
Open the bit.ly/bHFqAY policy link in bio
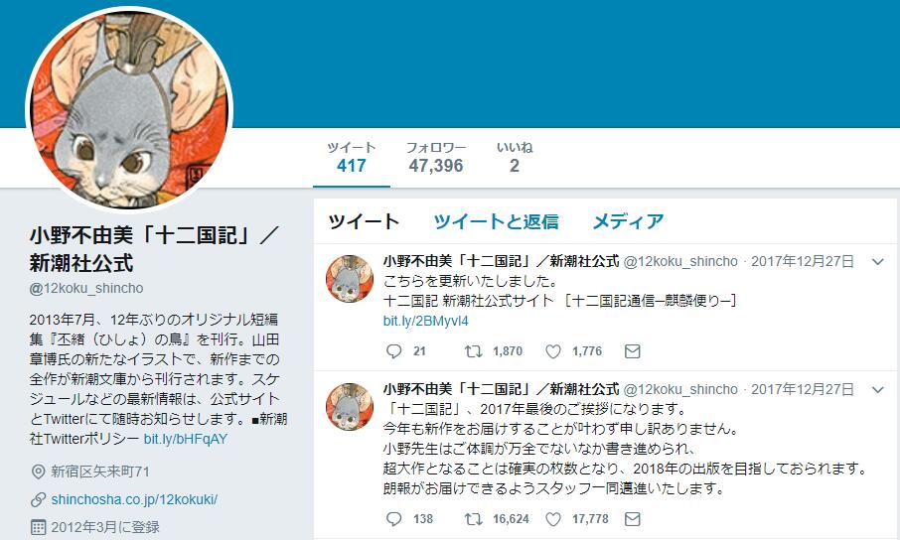point(186,439)
